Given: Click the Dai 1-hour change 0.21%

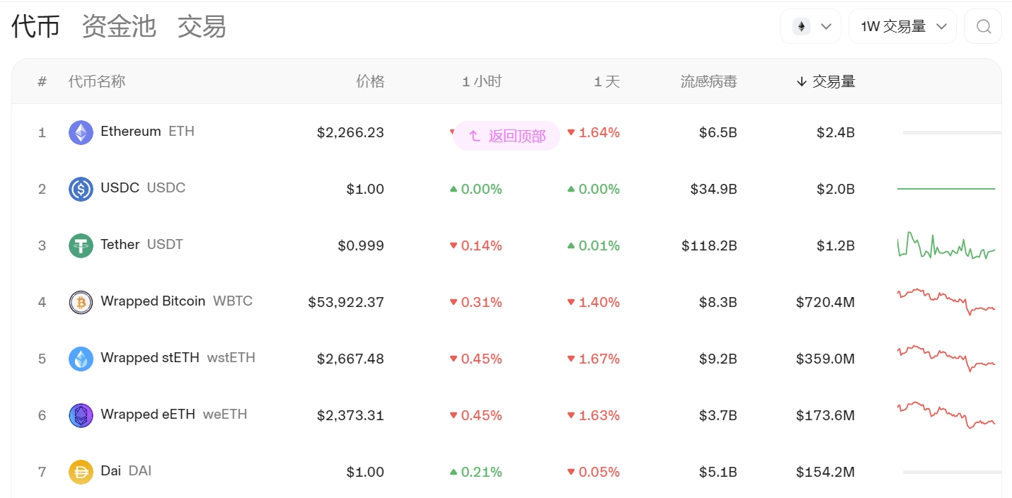Looking at the screenshot, I should (x=476, y=472).
